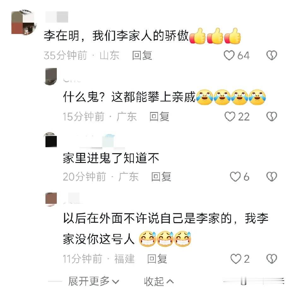Open avatar of the 家里进鬼了 replier

point(51,140)
